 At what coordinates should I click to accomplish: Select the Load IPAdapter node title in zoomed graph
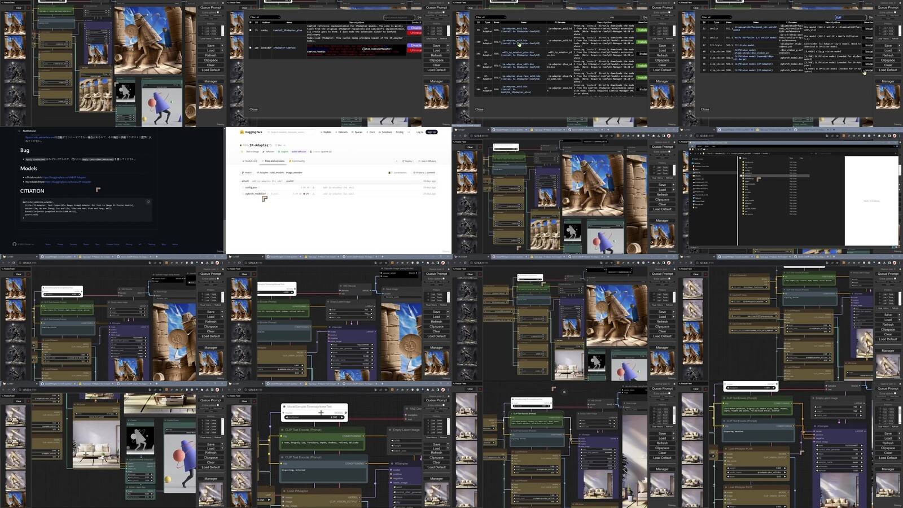pyautogui.click(x=297, y=491)
